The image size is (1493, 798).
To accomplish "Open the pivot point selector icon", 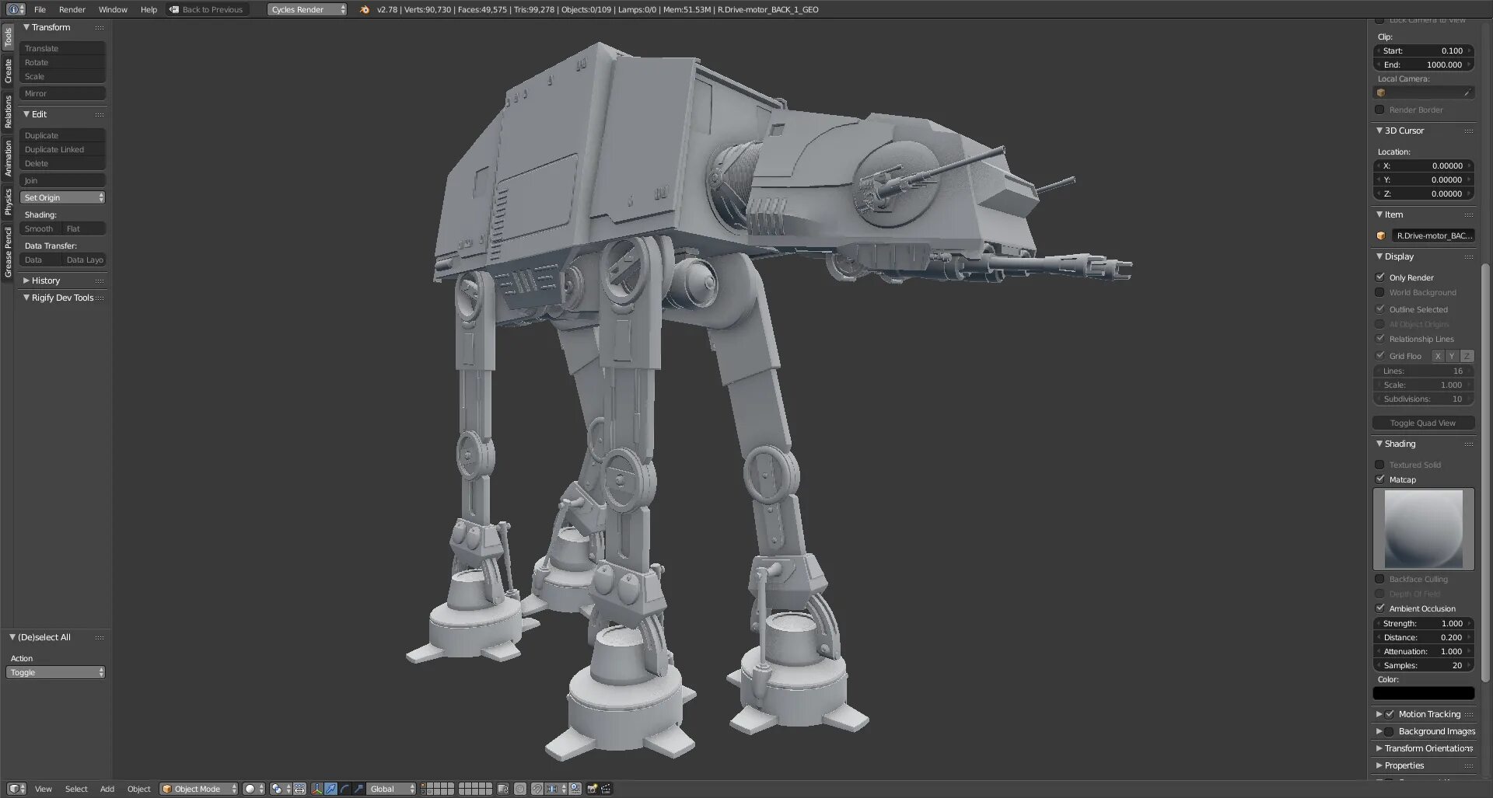I will pyautogui.click(x=280, y=789).
